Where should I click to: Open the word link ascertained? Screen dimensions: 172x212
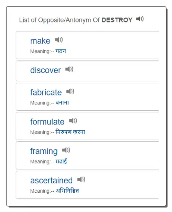click(51, 181)
